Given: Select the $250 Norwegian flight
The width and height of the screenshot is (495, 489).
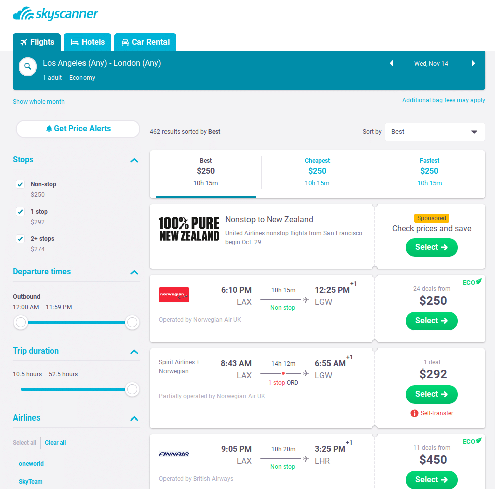Looking at the screenshot, I should [x=432, y=321].
